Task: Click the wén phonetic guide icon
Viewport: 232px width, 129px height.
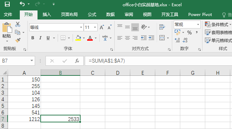Action: tap(105, 38)
